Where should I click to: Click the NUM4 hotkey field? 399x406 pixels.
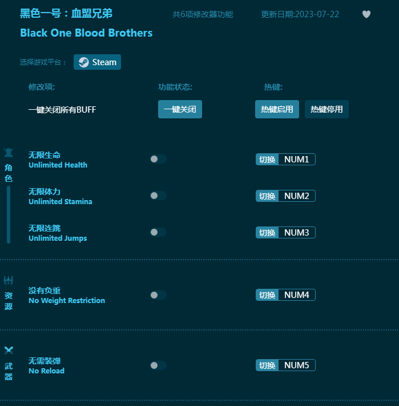coord(296,295)
